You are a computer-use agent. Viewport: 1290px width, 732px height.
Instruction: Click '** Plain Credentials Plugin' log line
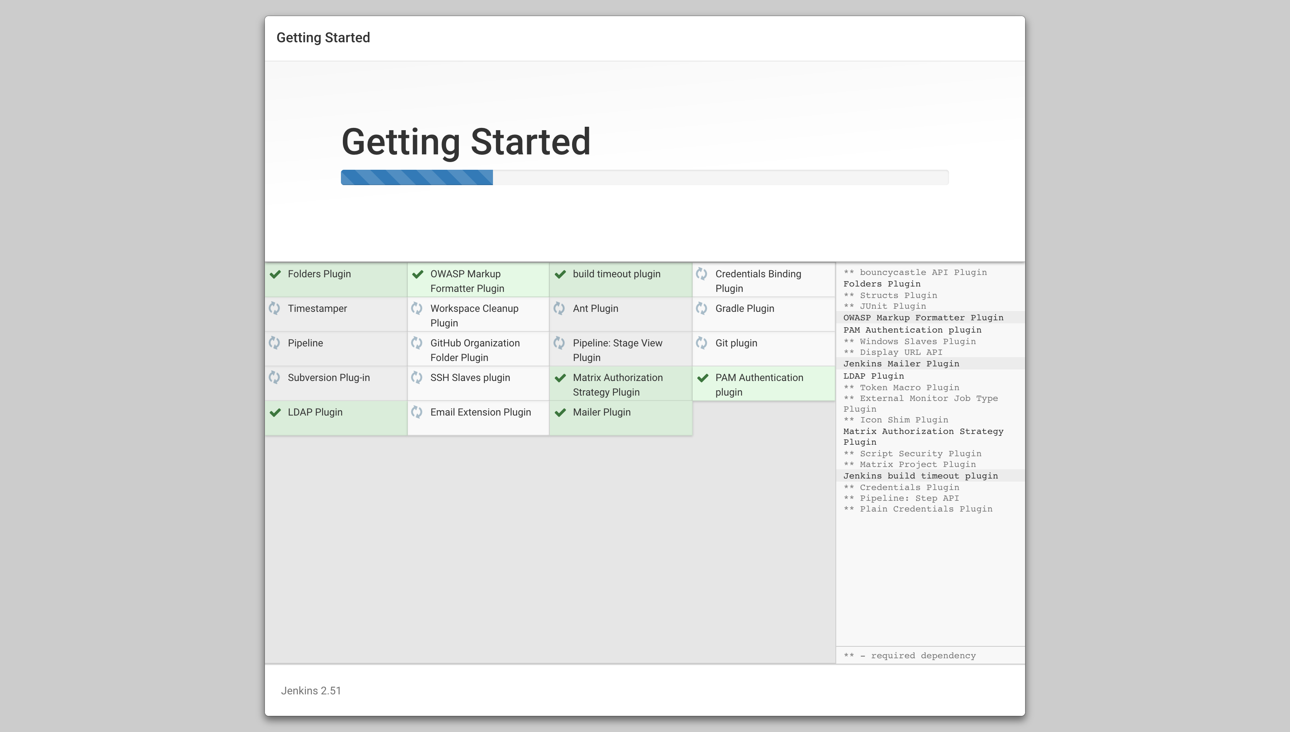click(x=918, y=509)
